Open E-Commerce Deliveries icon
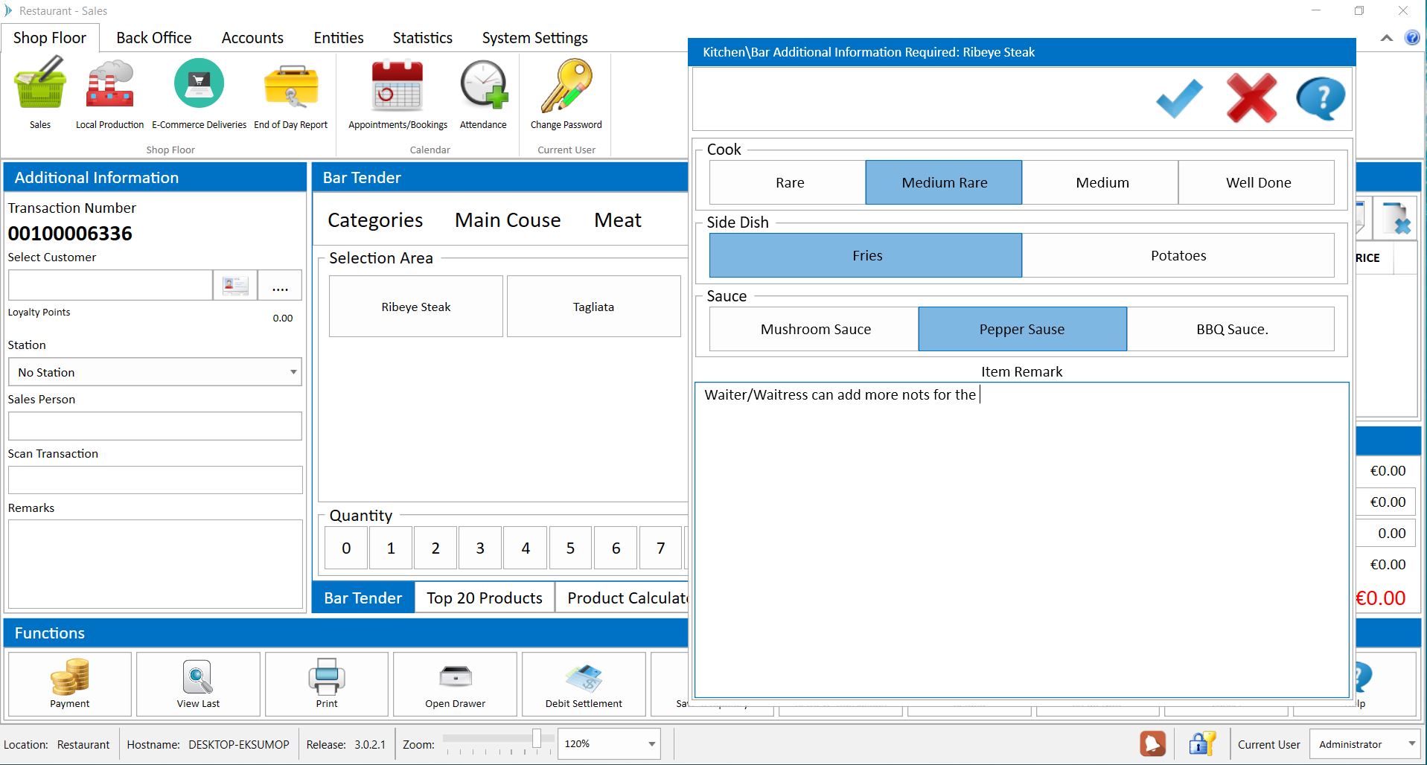 (199, 93)
